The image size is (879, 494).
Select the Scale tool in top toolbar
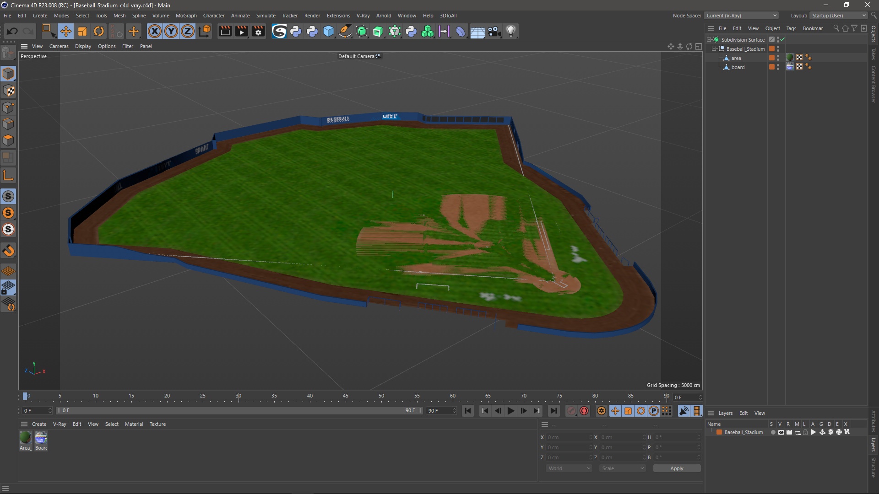tap(82, 31)
